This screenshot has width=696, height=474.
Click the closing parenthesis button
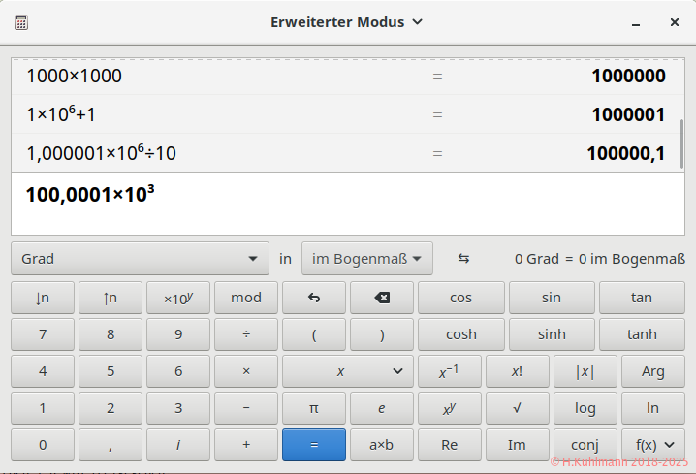382,334
